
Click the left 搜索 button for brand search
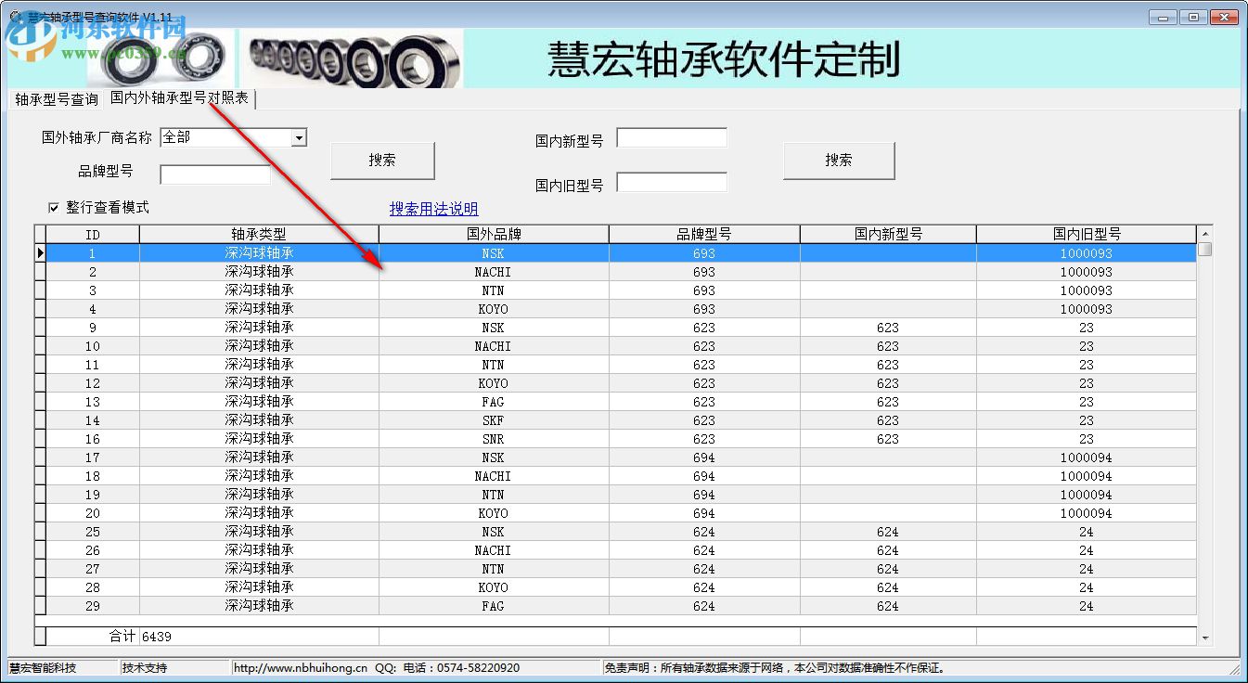click(381, 160)
